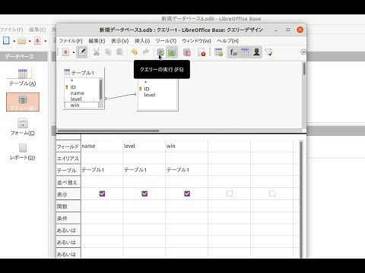Click the Copy icon in query toolbar

tap(108, 52)
